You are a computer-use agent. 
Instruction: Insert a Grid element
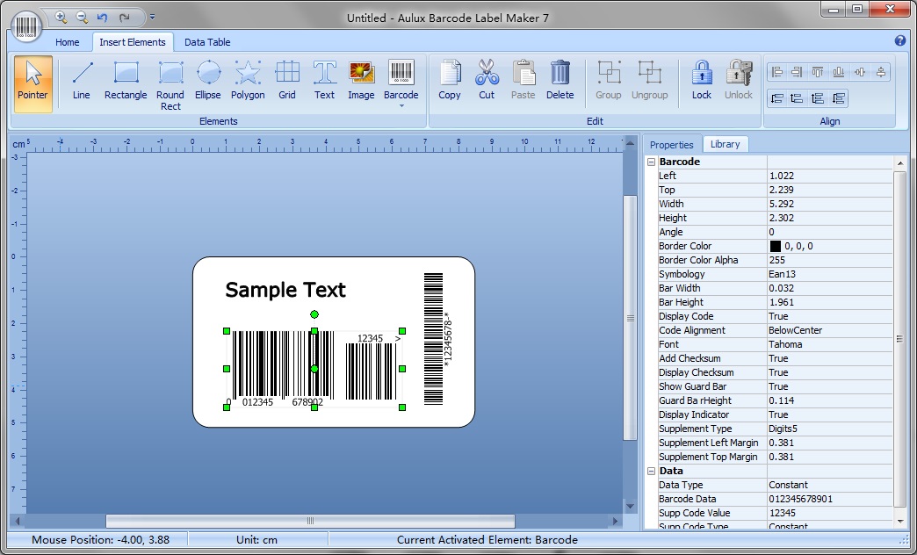click(287, 80)
